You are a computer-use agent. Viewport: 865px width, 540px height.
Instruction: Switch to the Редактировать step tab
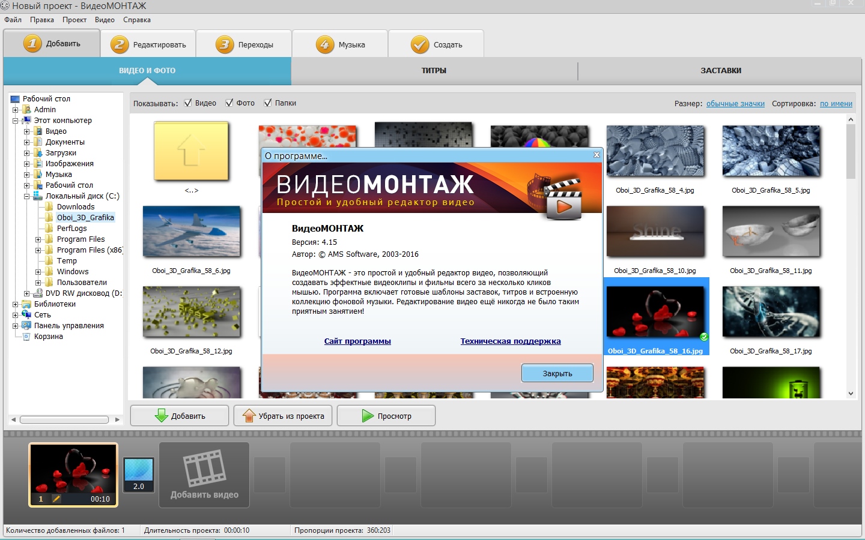[148, 44]
